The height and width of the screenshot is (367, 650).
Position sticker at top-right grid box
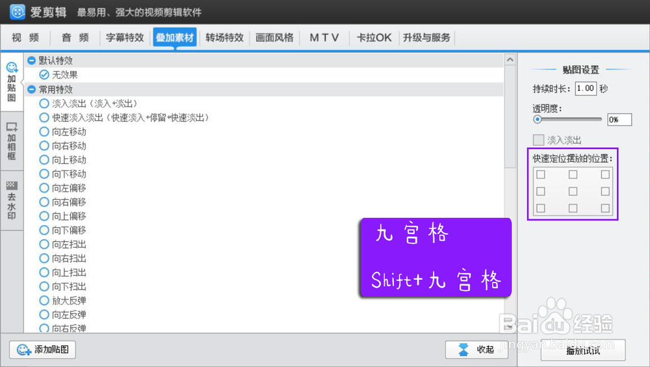tap(605, 174)
